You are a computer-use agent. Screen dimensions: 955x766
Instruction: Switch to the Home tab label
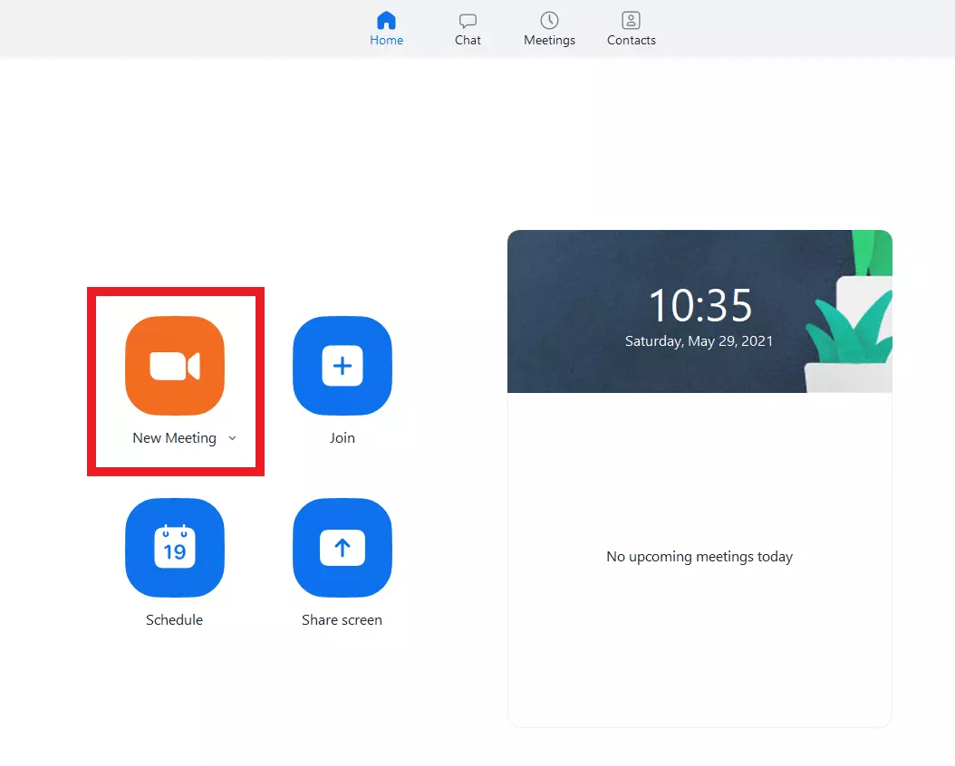coord(386,40)
